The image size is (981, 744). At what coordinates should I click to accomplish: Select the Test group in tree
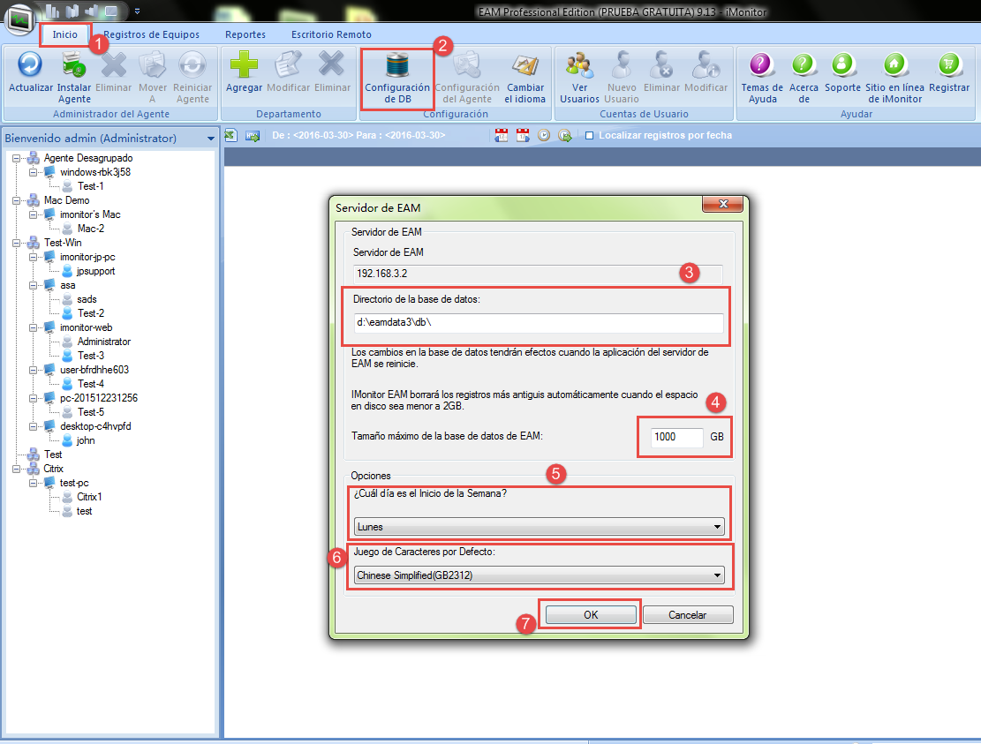pos(53,455)
